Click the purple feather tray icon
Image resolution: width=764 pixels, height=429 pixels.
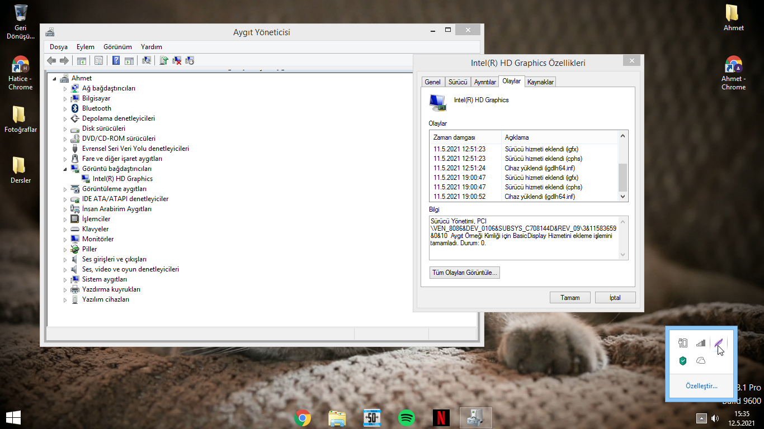pos(719,343)
